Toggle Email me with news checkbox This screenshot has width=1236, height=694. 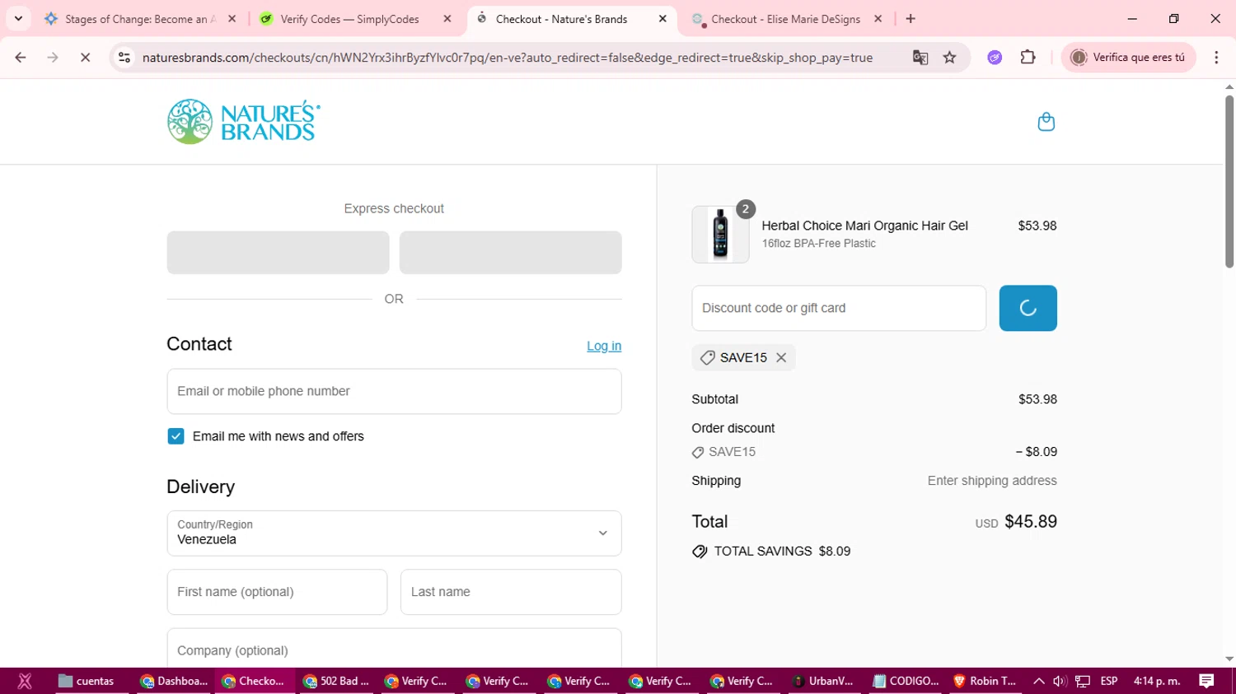click(x=176, y=436)
